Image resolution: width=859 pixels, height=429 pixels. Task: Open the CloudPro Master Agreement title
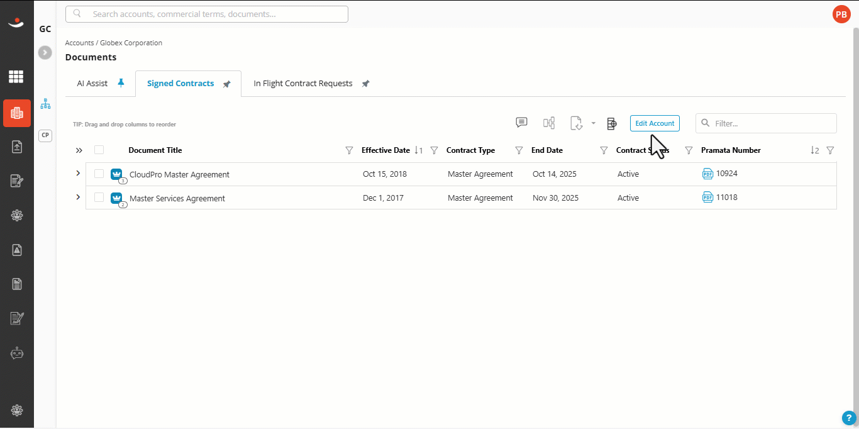pyautogui.click(x=179, y=174)
